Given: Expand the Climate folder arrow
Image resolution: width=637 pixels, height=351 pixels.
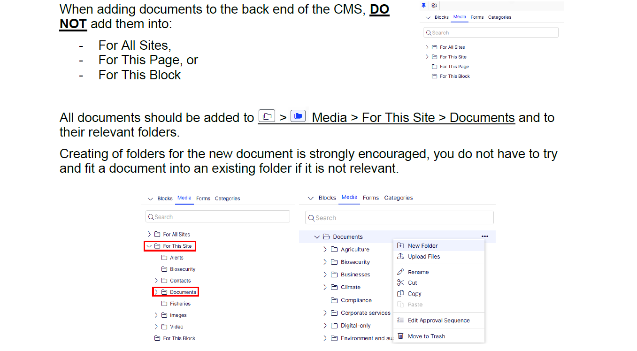Looking at the screenshot, I should coord(325,287).
